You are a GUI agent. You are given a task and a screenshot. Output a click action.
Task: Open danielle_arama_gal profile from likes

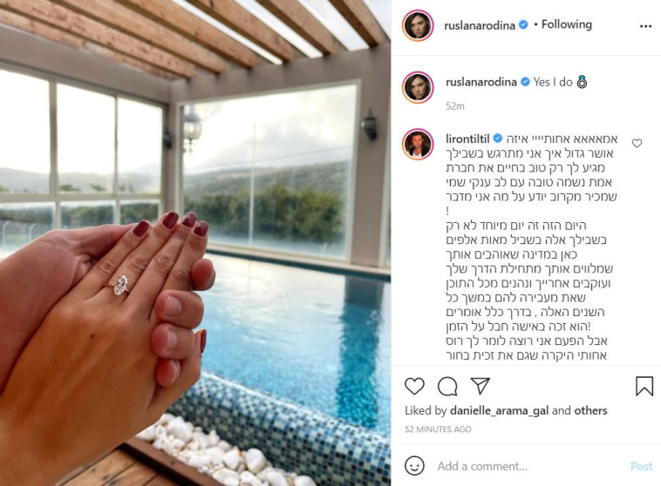coord(499,410)
